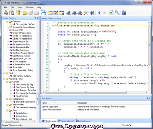This screenshot has height=129, width=153.
Task: Click the magnifier icon in toolbar
Action: click(117, 13)
